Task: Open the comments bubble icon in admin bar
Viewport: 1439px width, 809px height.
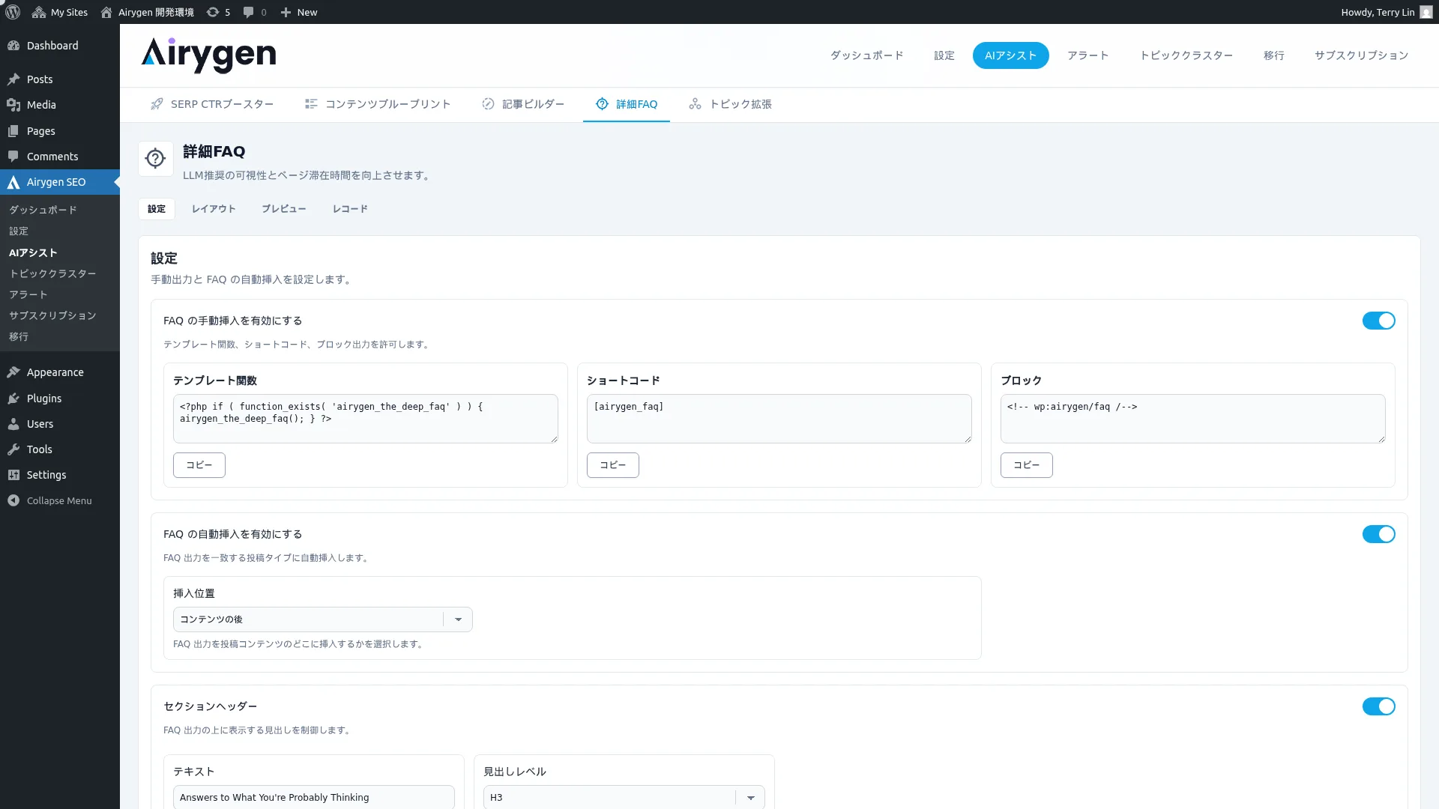Action: point(249,12)
